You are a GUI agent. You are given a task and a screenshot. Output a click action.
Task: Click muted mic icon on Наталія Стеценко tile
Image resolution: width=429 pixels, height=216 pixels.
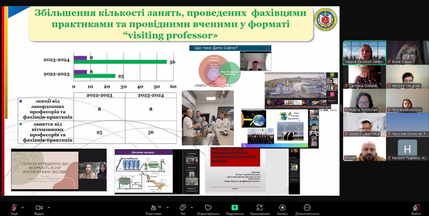click(x=390, y=86)
